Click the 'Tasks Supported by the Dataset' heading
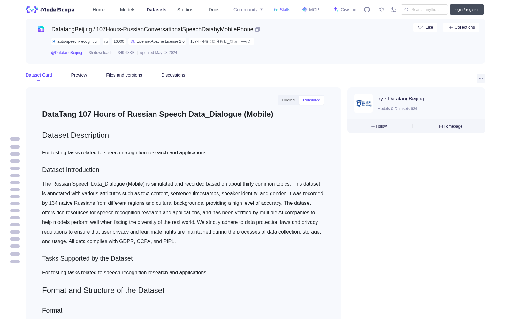 [87, 258]
